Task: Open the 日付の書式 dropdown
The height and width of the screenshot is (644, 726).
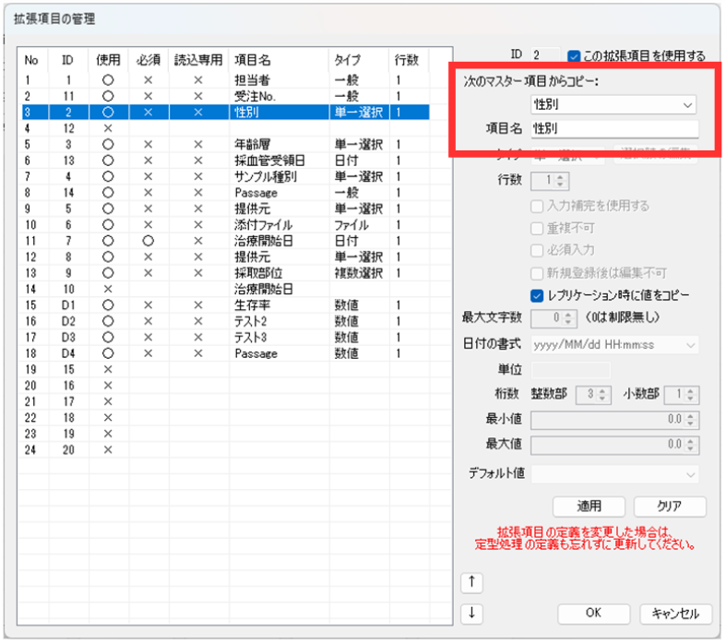Action: (x=614, y=344)
